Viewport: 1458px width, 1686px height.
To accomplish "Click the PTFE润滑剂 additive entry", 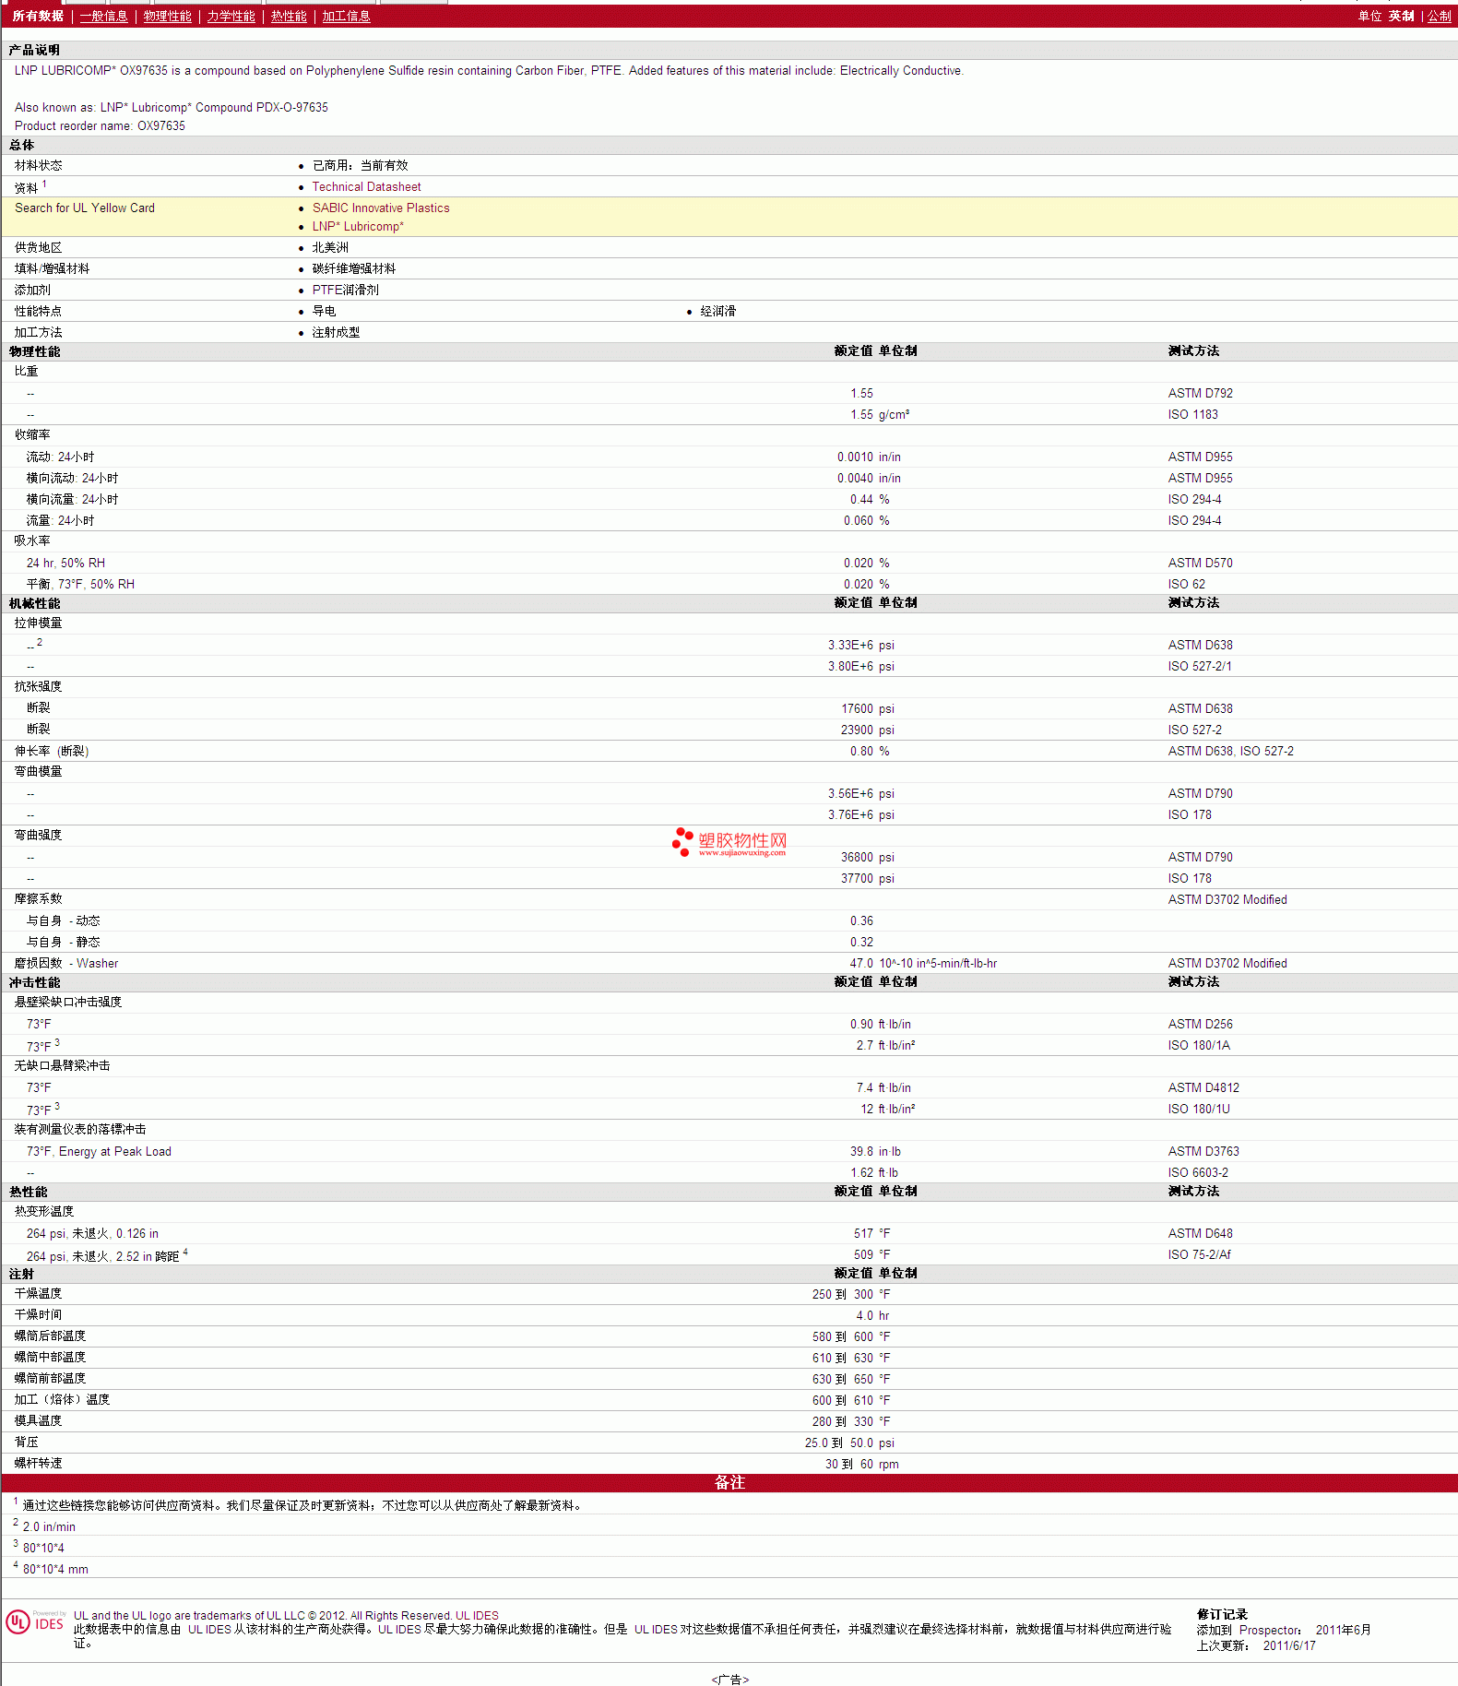I will [345, 290].
